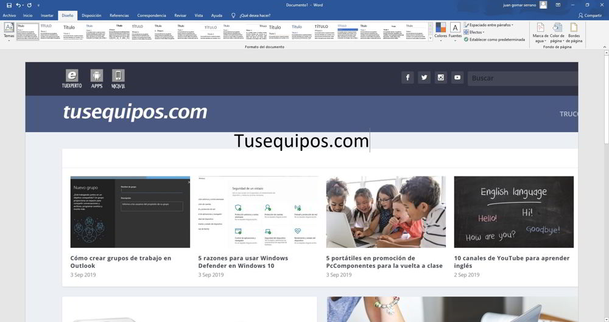Click the Compartir share button
The image size is (609, 322).
coord(590,15)
